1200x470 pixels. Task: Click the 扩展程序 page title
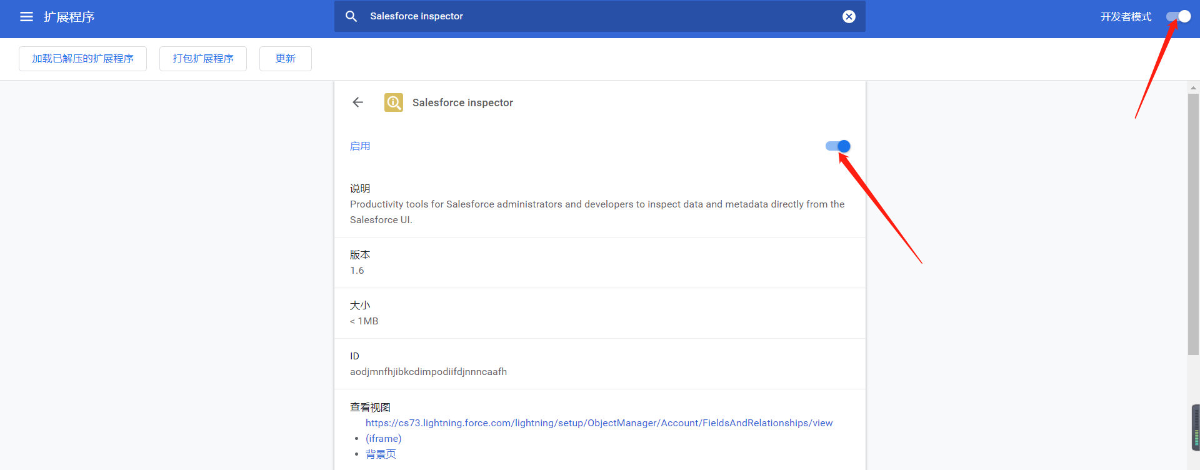click(69, 17)
